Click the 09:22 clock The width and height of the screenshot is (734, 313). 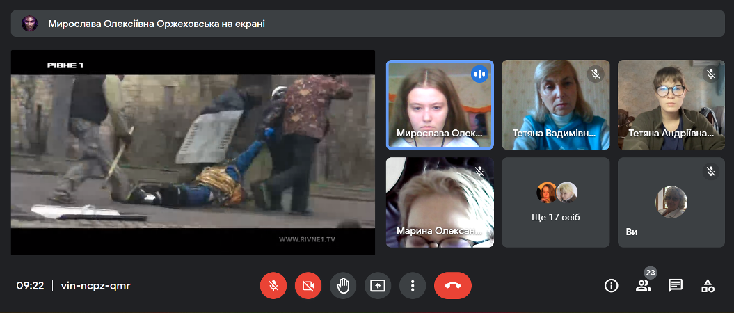pos(31,286)
